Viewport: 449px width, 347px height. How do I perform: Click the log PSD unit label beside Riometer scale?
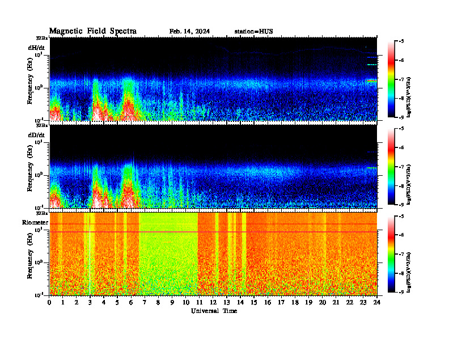[x=409, y=273]
